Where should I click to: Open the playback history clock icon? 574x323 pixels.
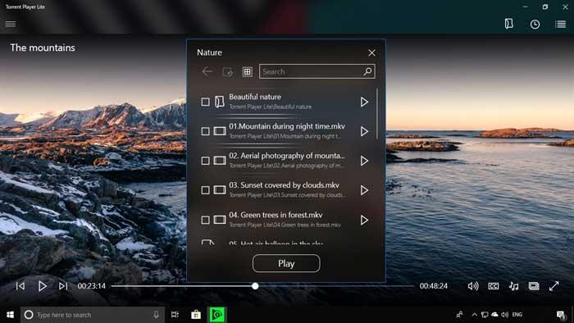point(535,24)
